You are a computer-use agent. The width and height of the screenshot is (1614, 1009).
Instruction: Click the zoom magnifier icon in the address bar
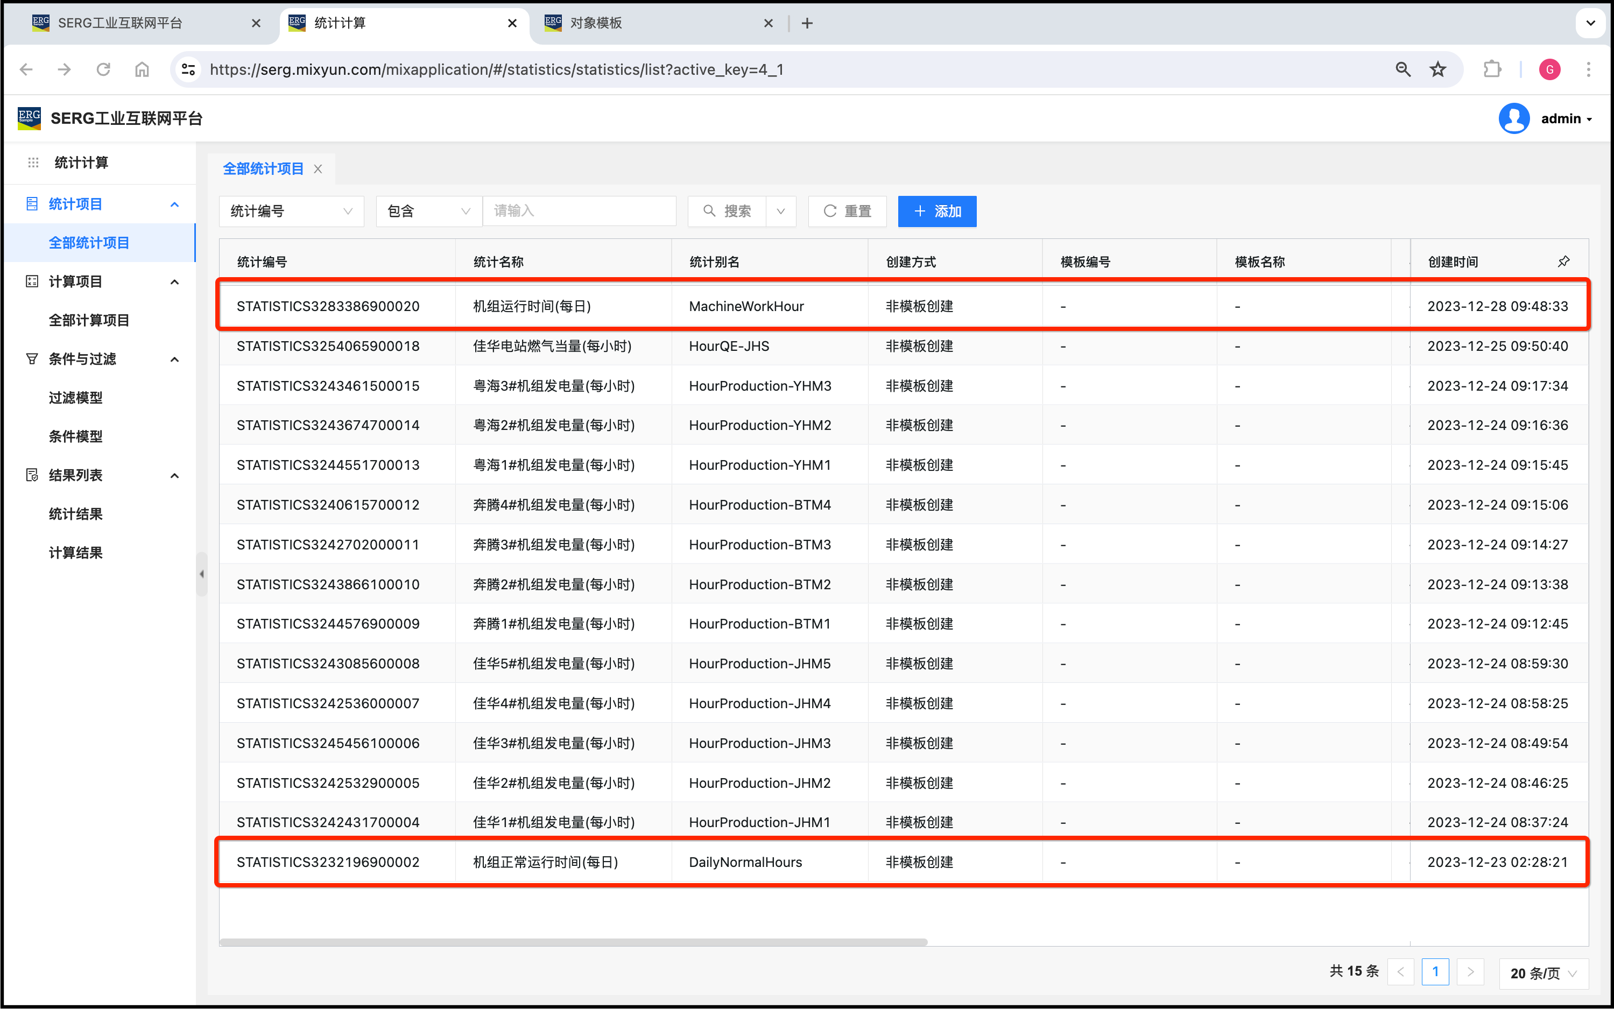[1402, 69]
